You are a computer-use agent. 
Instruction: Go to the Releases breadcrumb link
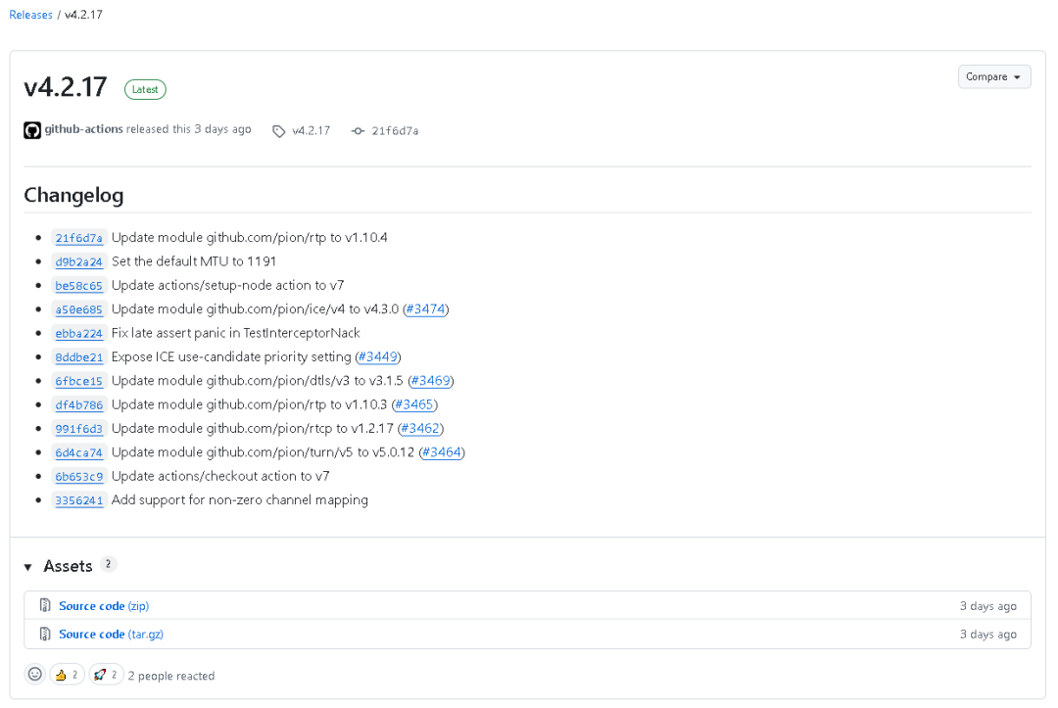[x=30, y=15]
